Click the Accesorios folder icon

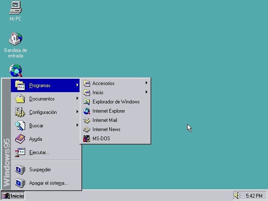87,83
